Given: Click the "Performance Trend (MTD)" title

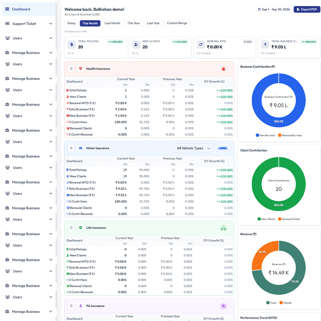Looking at the screenshot, I should tap(259, 318).
